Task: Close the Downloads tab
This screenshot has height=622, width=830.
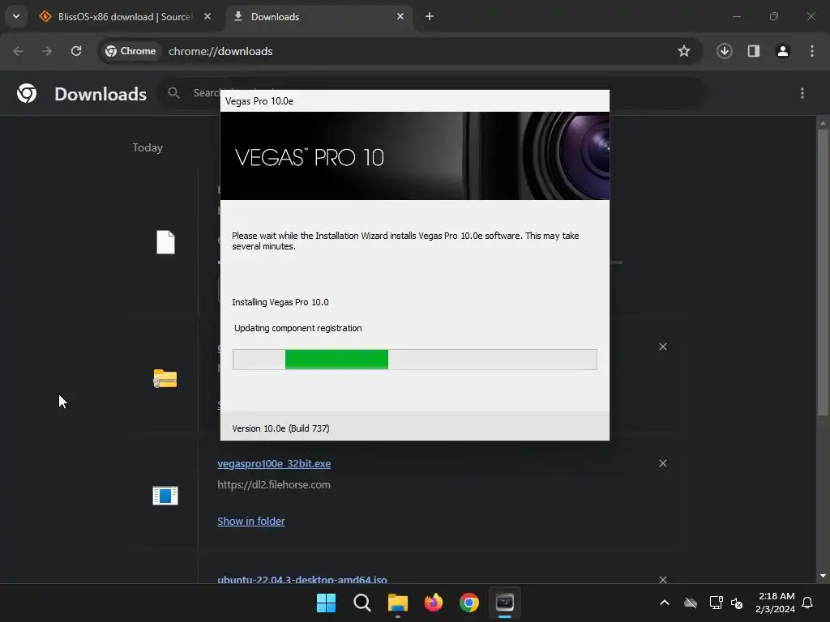Action: coord(400,16)
